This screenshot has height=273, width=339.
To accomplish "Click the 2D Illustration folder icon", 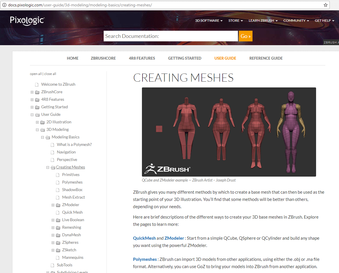I will 42,122.
